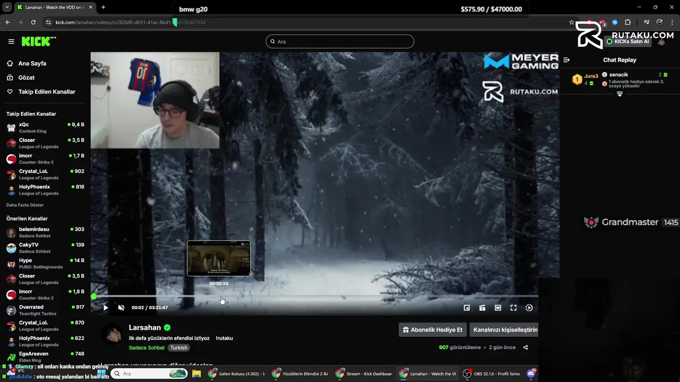680x382 pixels.
Task: Click Jura3 top gifter entry
Action: coord(585,79)
